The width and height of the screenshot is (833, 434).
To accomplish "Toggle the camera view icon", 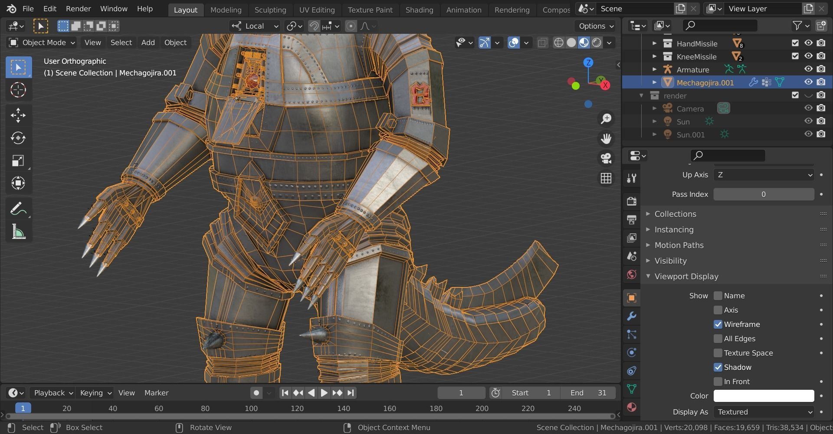I will click(x=606, y=158).
